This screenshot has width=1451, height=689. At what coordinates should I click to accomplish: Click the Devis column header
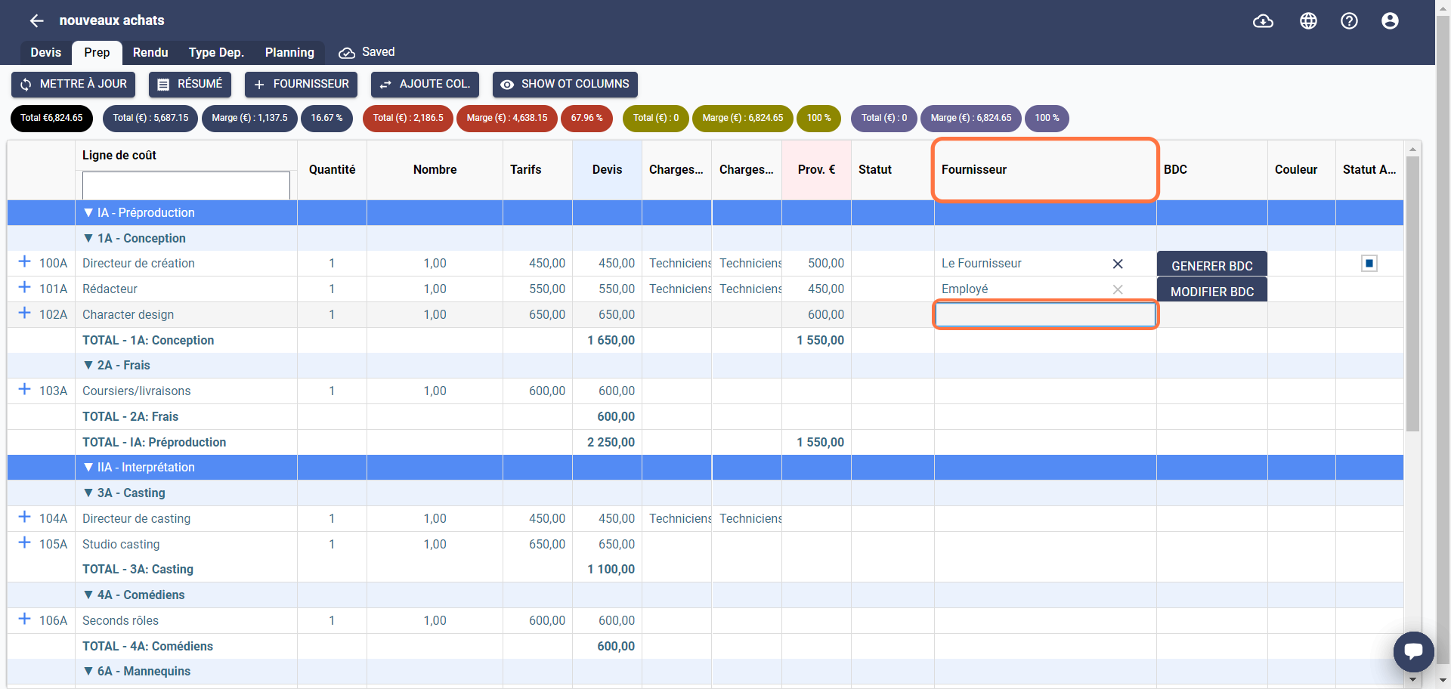pyautogui.click(x=607, y=170)
